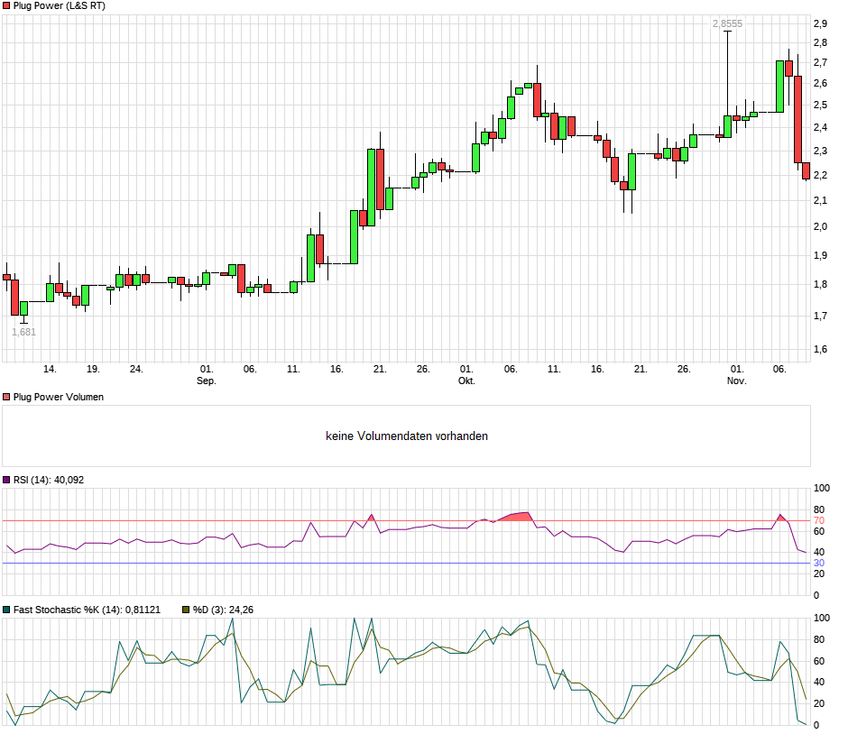The image size is (848, 734).
Task: Click the %D (3): 24,26 label text
Action: [x=223, y=610]
